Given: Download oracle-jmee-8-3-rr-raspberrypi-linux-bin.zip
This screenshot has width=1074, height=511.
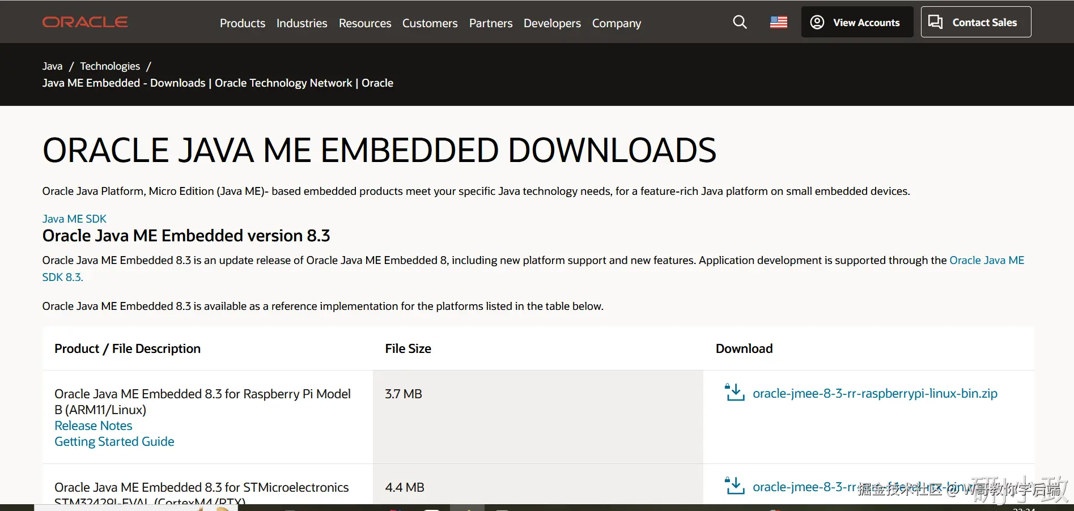Looking at the screenshot, I should (875, 393).
